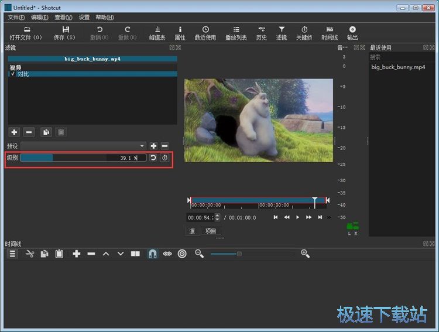This screenshot has height=332, width=439.
Task: Open the View menu
Action: 63,18
